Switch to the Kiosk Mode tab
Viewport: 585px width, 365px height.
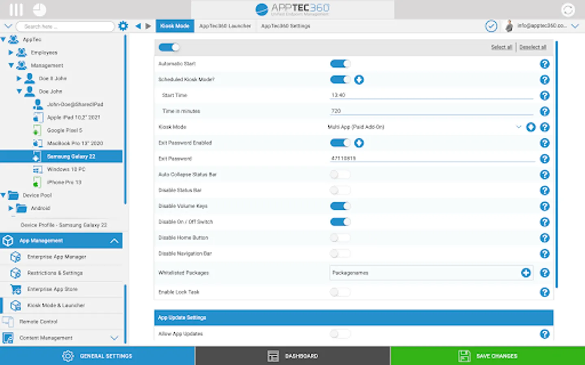pyautogui.click(x=175, y=26)
